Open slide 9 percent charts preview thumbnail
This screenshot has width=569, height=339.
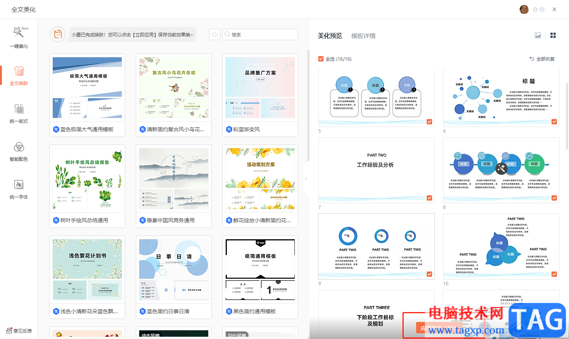tap(376, 246)
